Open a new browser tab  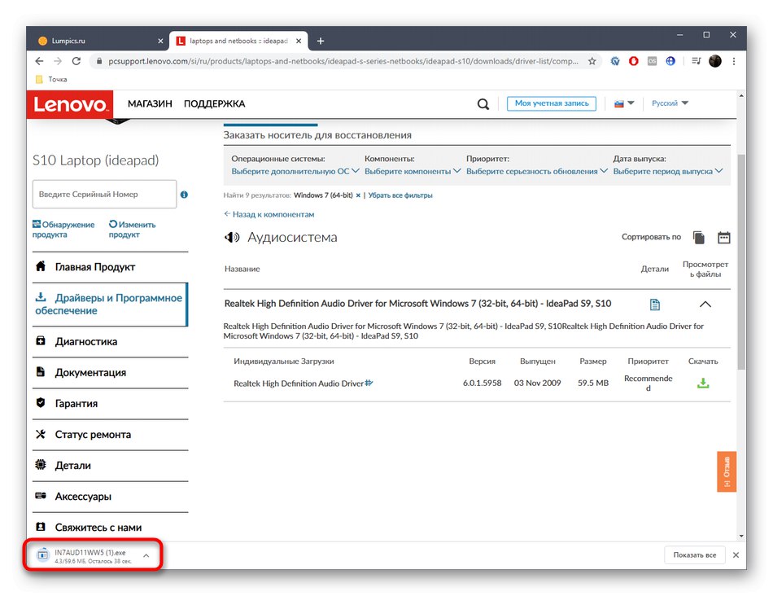tap(321, 41)
